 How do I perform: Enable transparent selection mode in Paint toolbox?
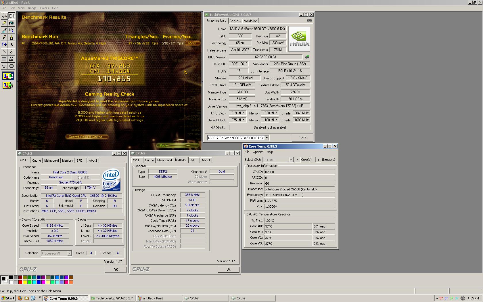8,85
